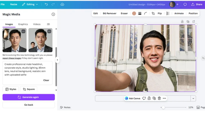
Task: Switch to the Images tab
Action: pos(9,24)
